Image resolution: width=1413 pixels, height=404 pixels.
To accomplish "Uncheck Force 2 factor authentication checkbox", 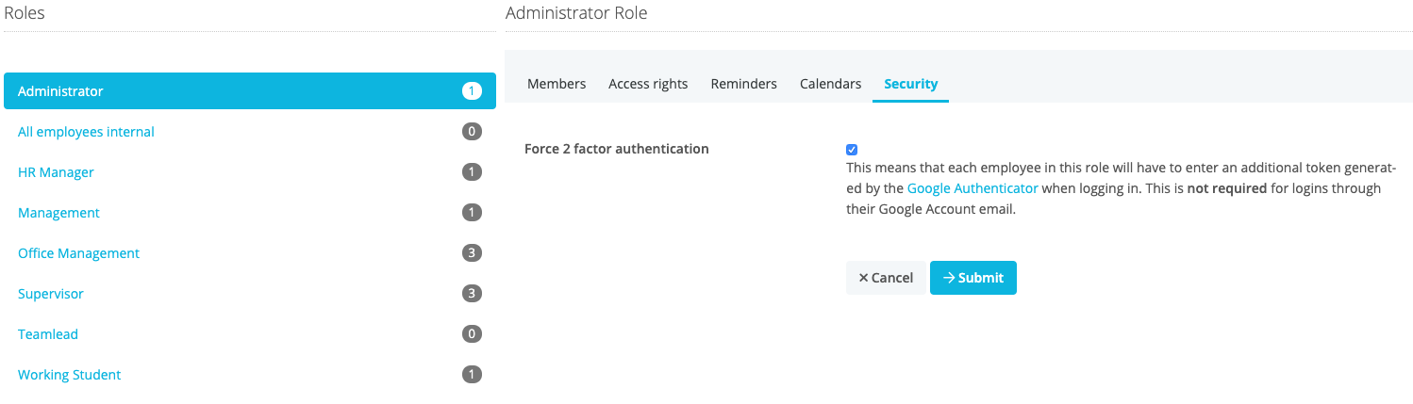I will pyautogui.click(x=852, y=150).
